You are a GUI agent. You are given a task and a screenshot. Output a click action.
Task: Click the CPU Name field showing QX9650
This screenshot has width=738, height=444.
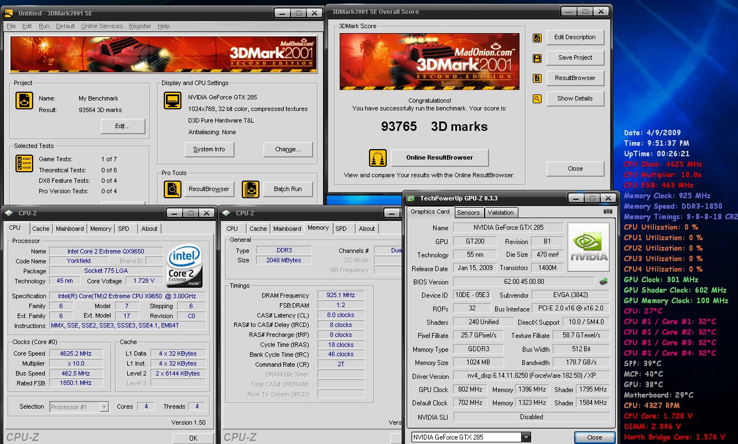click(106, 251)
